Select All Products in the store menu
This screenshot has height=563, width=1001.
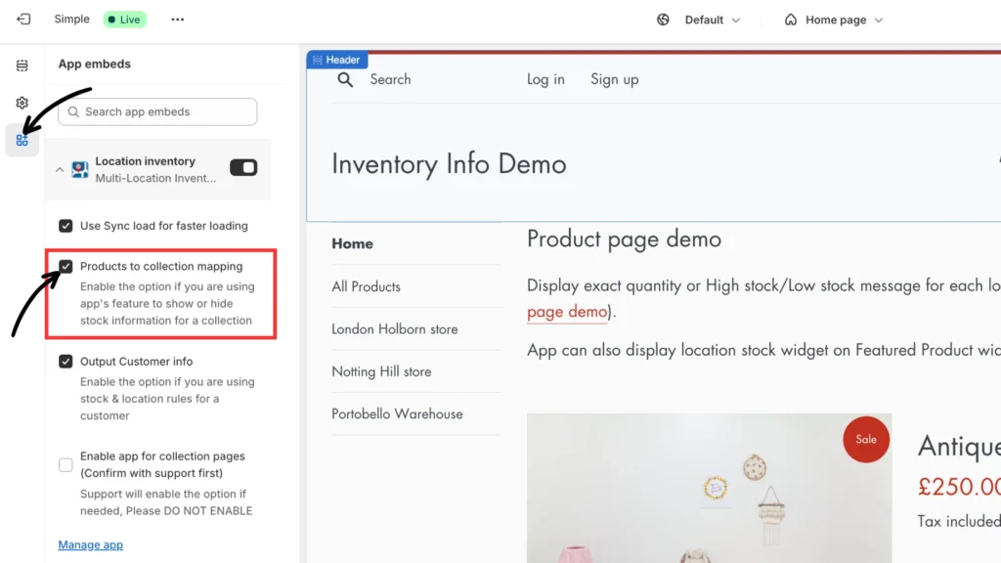pos(366,286)
